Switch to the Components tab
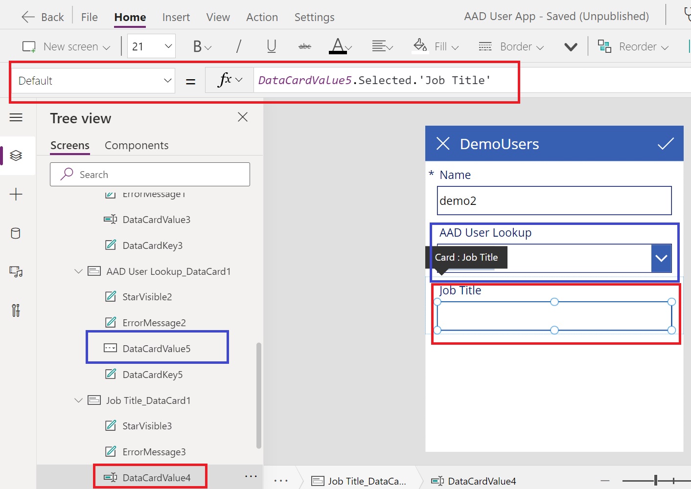Viewport: 691px width, 489px height. (137, 145)
